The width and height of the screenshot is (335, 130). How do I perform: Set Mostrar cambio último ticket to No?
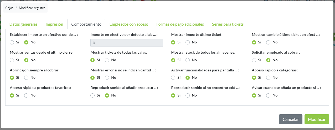pyautogui.click(x=268, y=42)
